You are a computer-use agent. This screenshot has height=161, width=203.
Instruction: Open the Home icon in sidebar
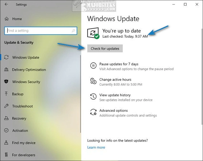point(6,19)
